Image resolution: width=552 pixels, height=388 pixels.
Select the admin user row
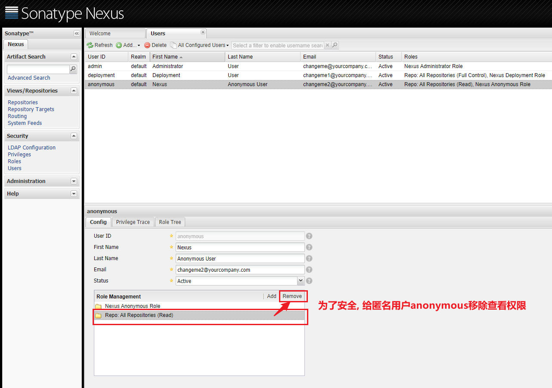pyautogui.click(x=318, y=66)
